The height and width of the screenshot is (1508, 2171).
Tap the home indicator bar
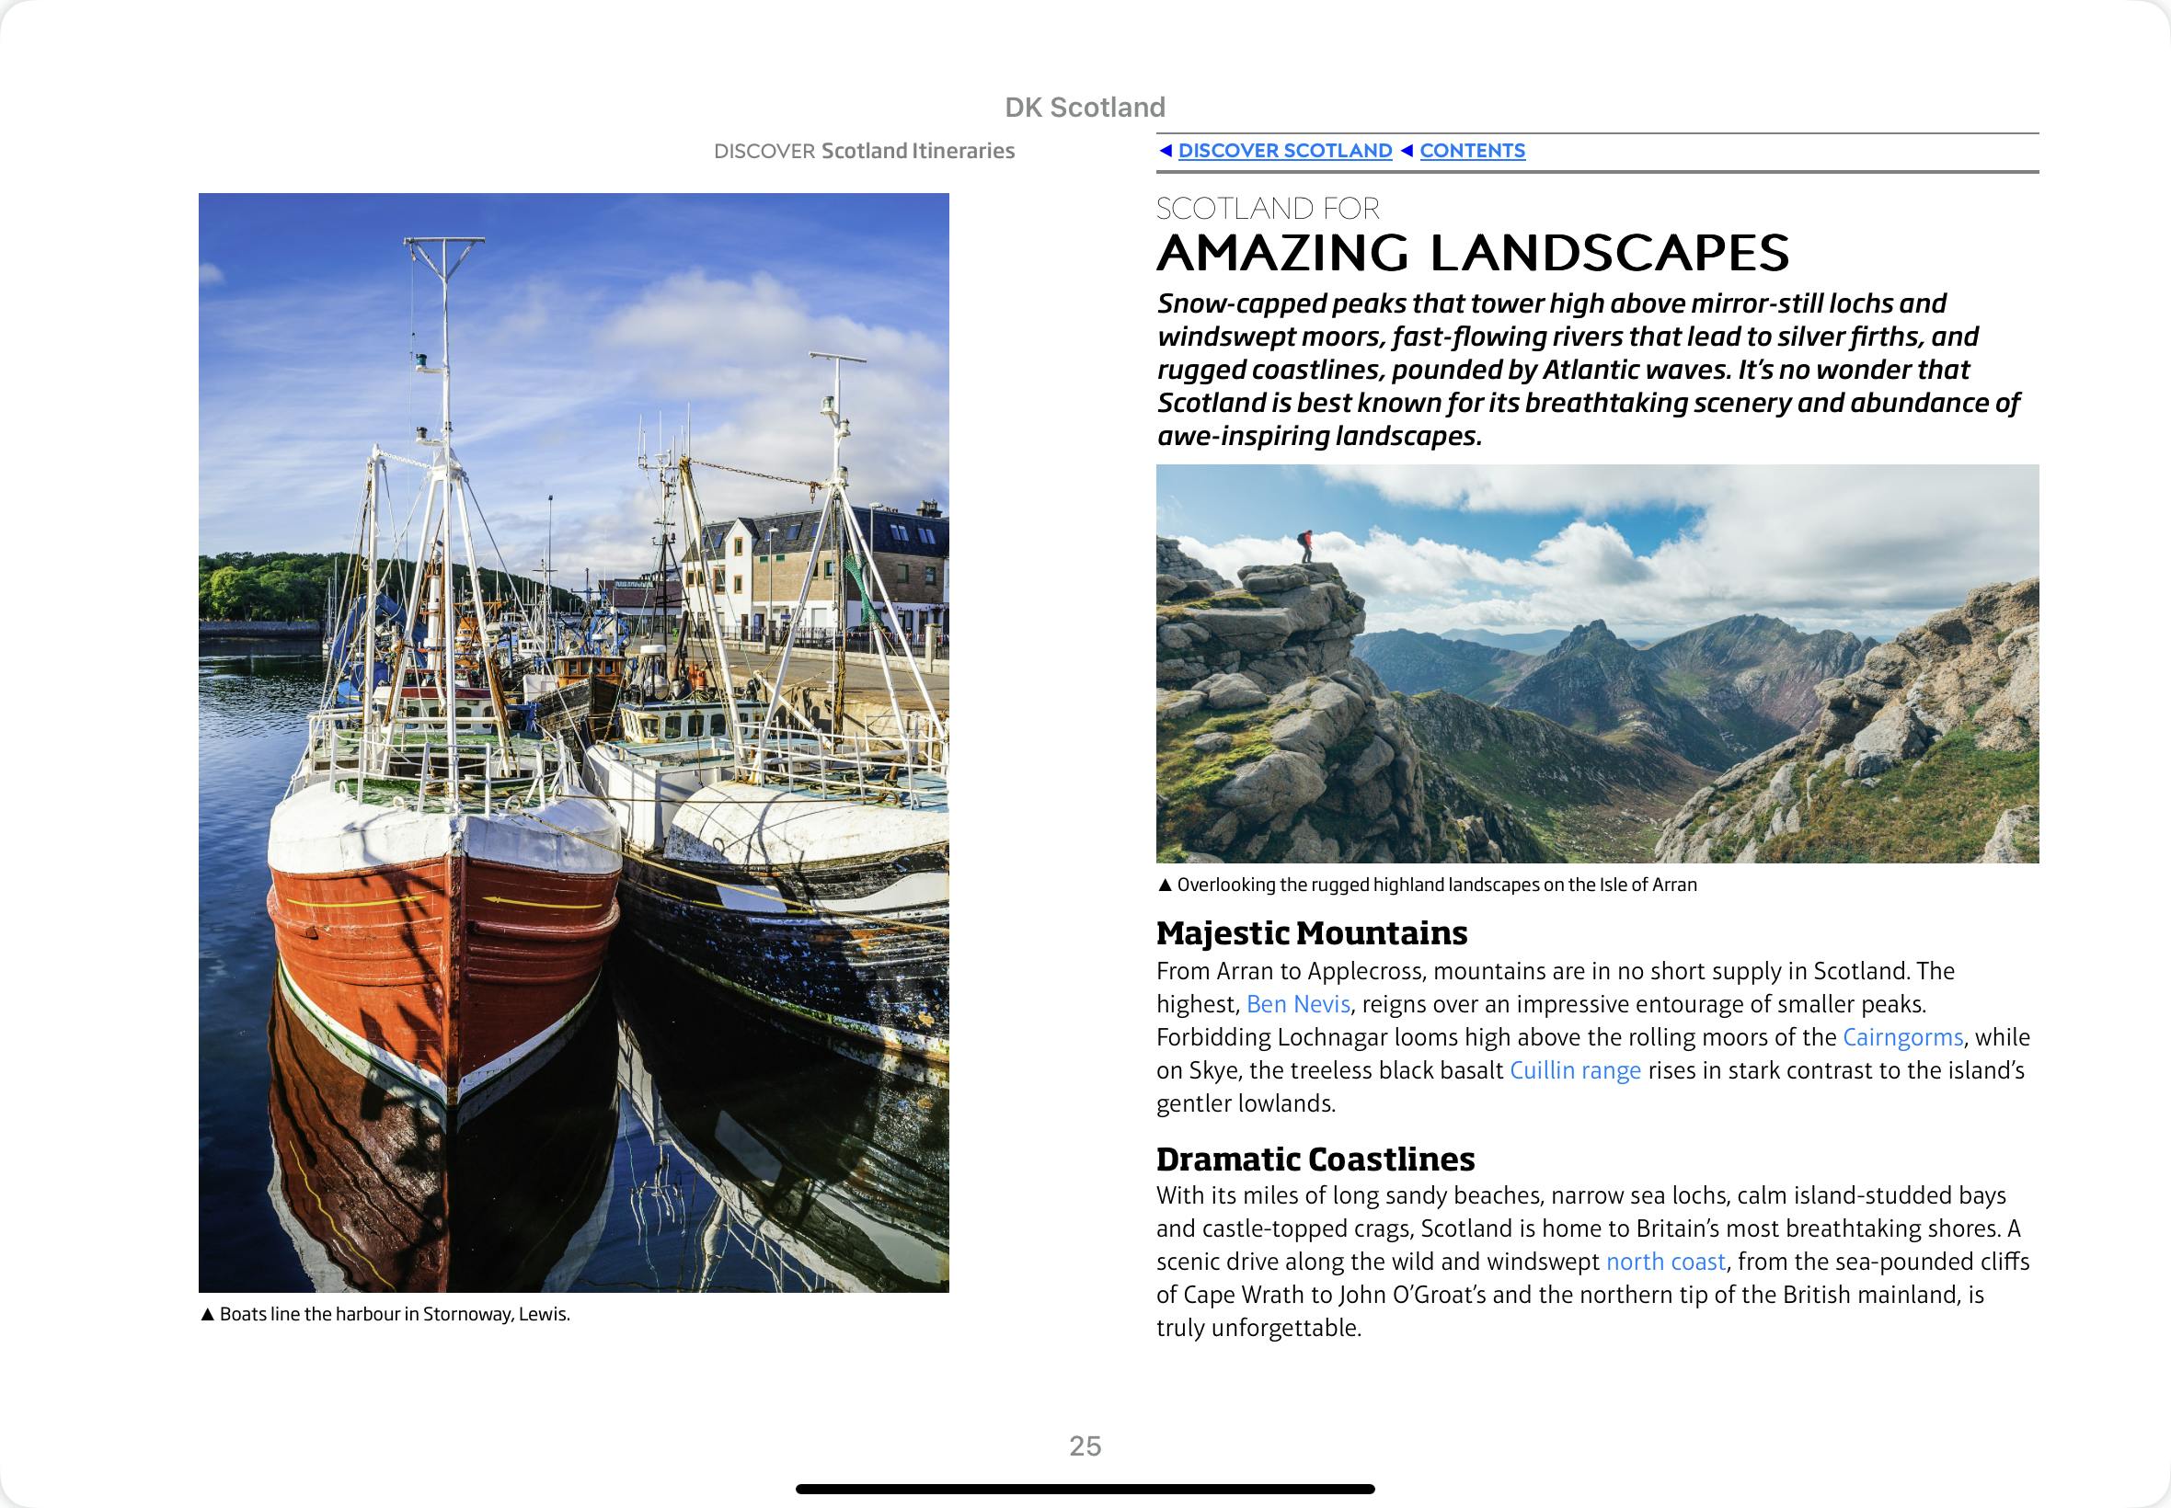click(x=1085, y=1489)
